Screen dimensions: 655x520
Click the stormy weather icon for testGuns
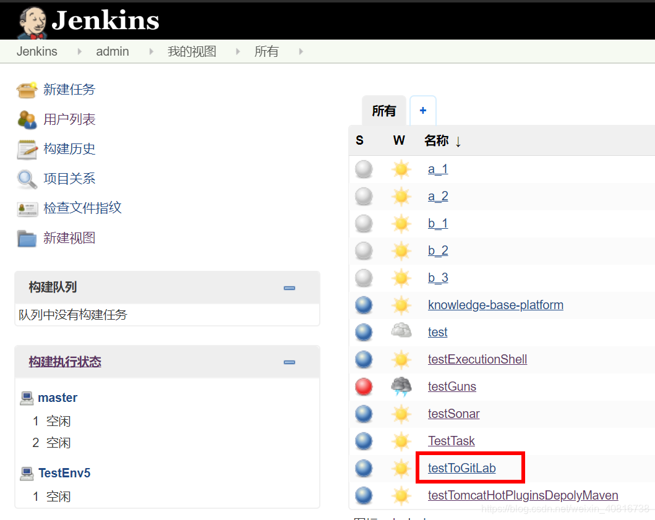coord(401,386)
